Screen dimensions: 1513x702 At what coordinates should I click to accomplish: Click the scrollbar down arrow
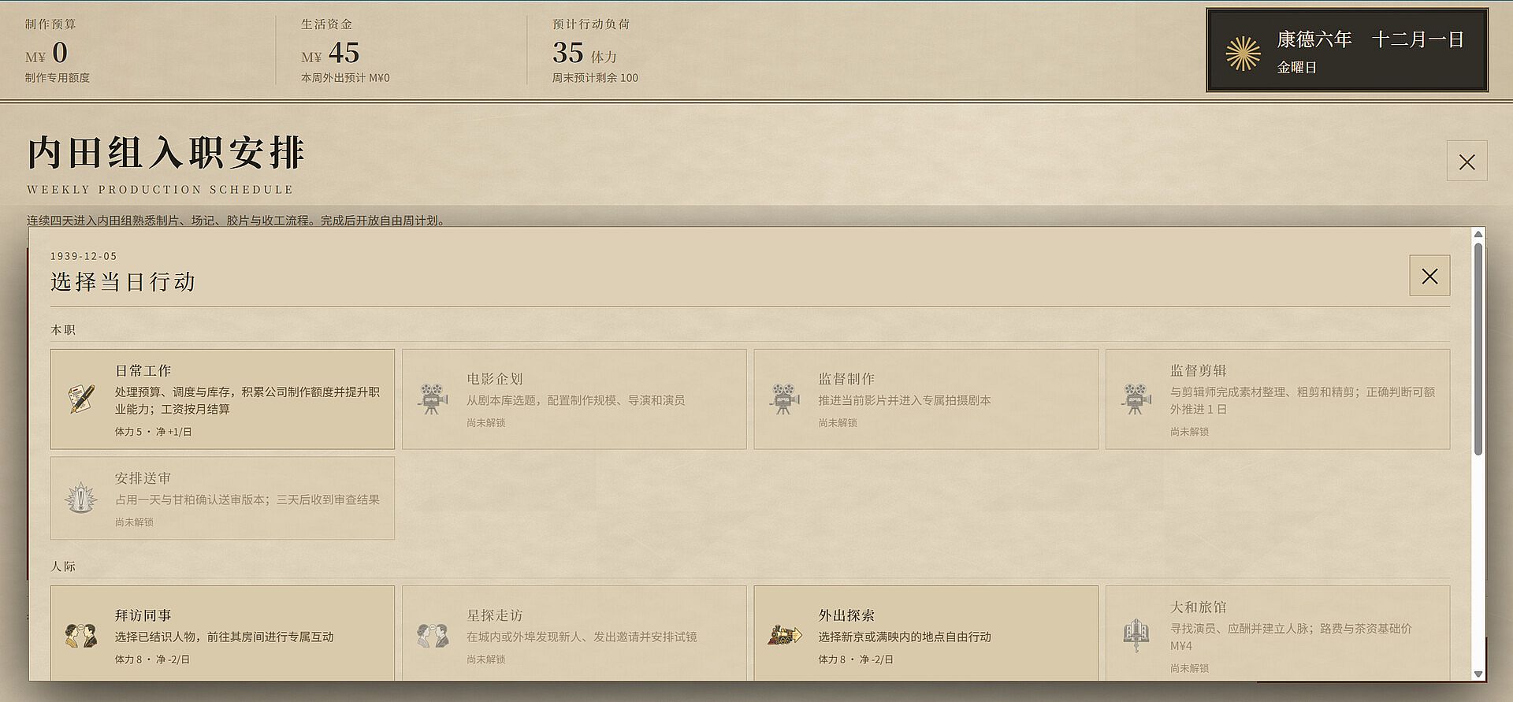tap(1478, 674)
